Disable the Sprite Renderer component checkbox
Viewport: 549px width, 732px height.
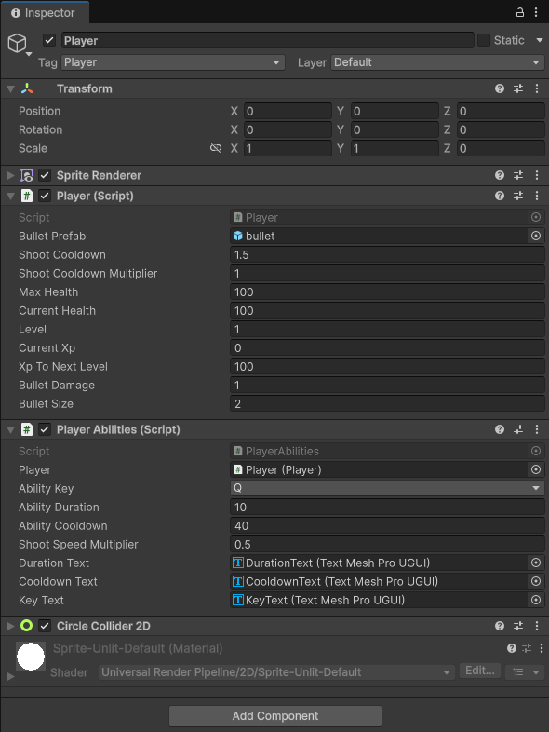tap(45, 175)
